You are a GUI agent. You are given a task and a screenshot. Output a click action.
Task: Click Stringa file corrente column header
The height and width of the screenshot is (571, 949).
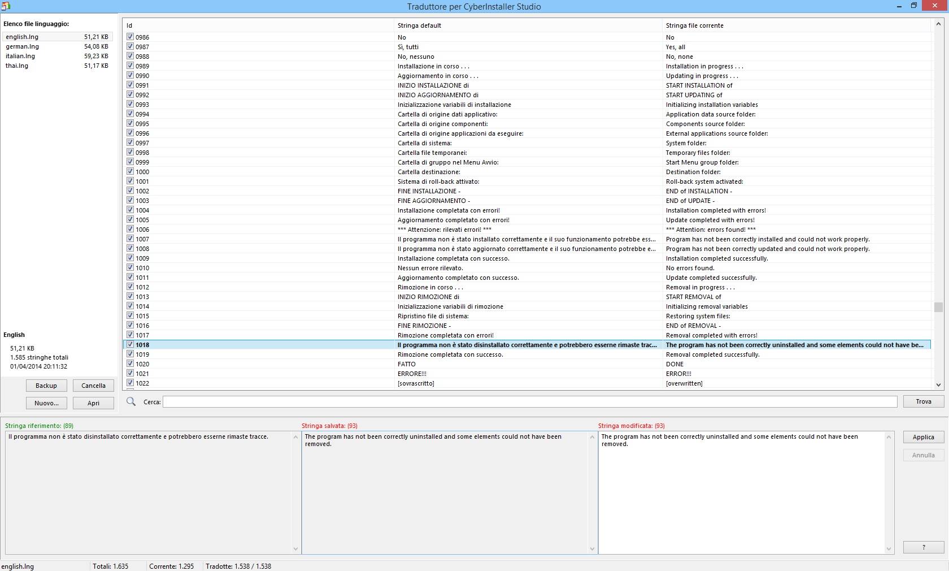[x=796, y=25]
